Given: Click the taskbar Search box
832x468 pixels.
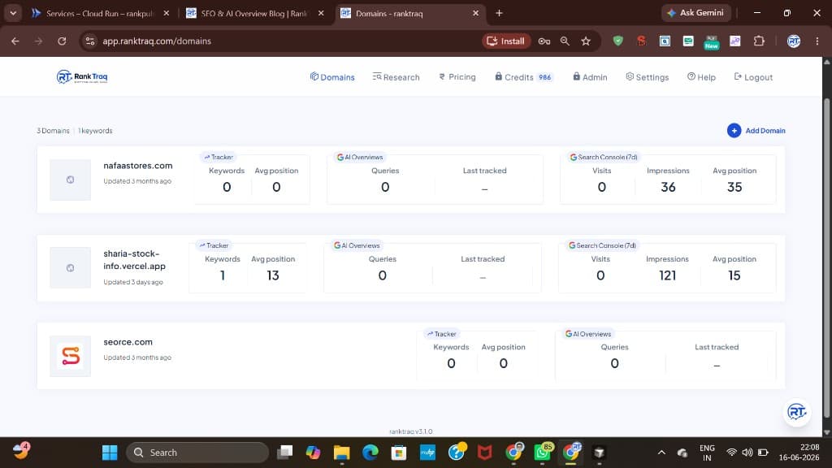Looking at the screenshot, I should point(197,453).
